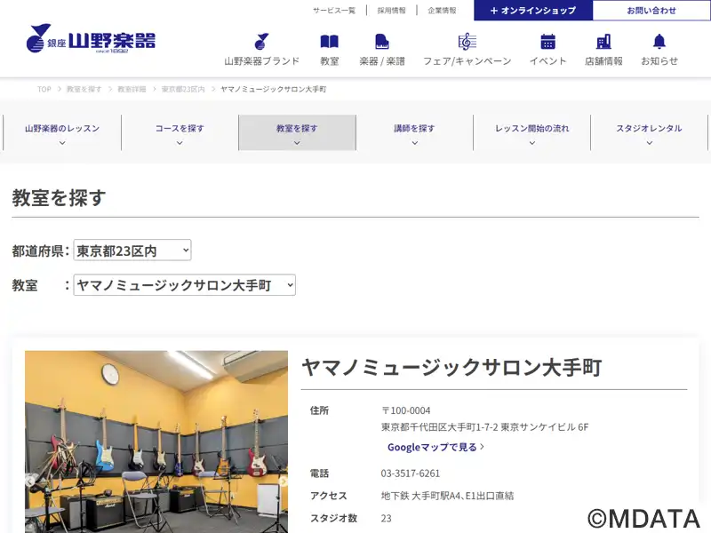Click access text 地下鉄 大手町駅A4、E1出口直結
This screenshot has height=533, width=711.
pyautogui.click(x=448, y=496)
